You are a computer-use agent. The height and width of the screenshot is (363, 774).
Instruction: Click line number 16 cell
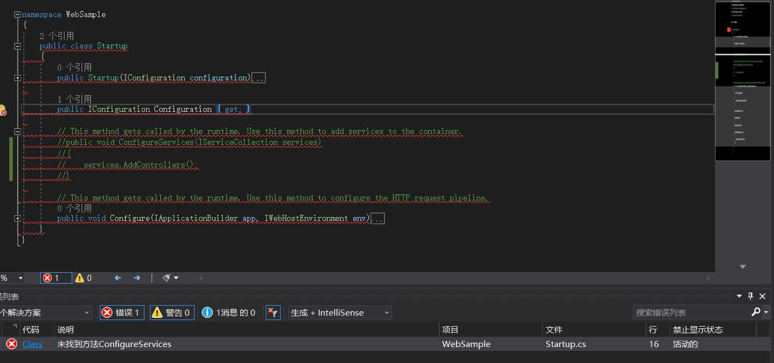pos(654,344)
